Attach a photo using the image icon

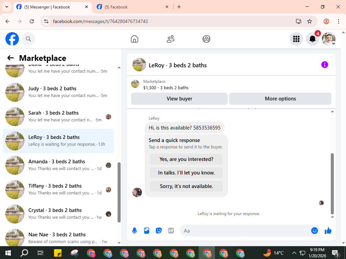(147, 231)
